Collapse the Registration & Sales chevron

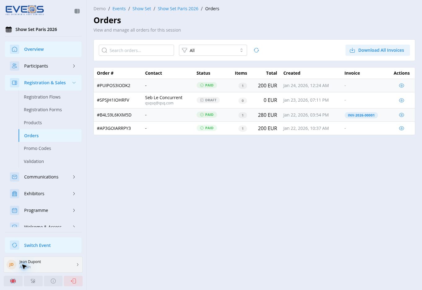pos(74,83)
